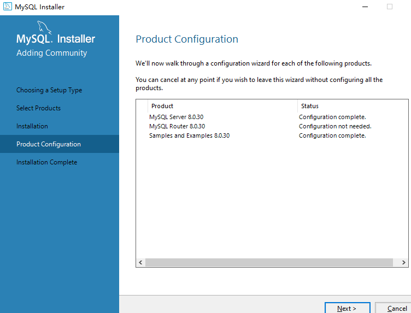Click the Configuration not needed status text
Image resolution: width=411 pixels, height=313 pixels.
point(334,126)
